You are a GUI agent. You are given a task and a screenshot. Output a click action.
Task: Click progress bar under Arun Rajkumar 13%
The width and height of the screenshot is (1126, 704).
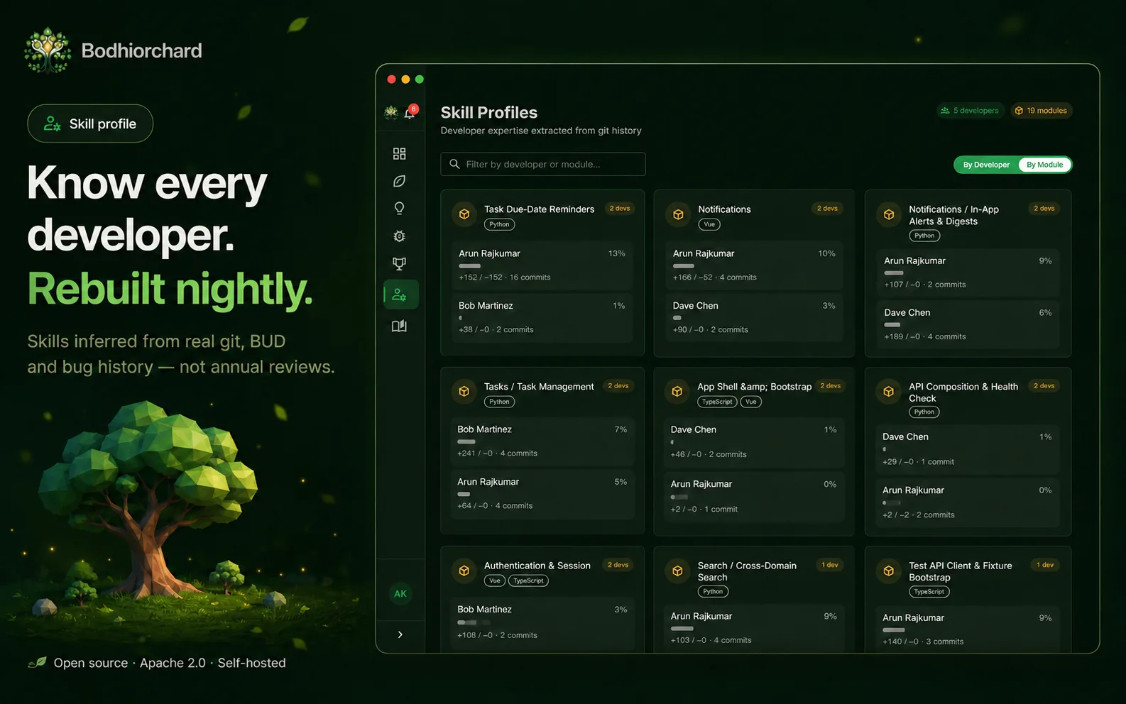point(470,266)
